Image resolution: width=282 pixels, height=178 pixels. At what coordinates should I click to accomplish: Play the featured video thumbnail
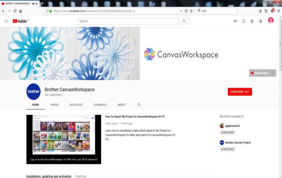[64, 139]
